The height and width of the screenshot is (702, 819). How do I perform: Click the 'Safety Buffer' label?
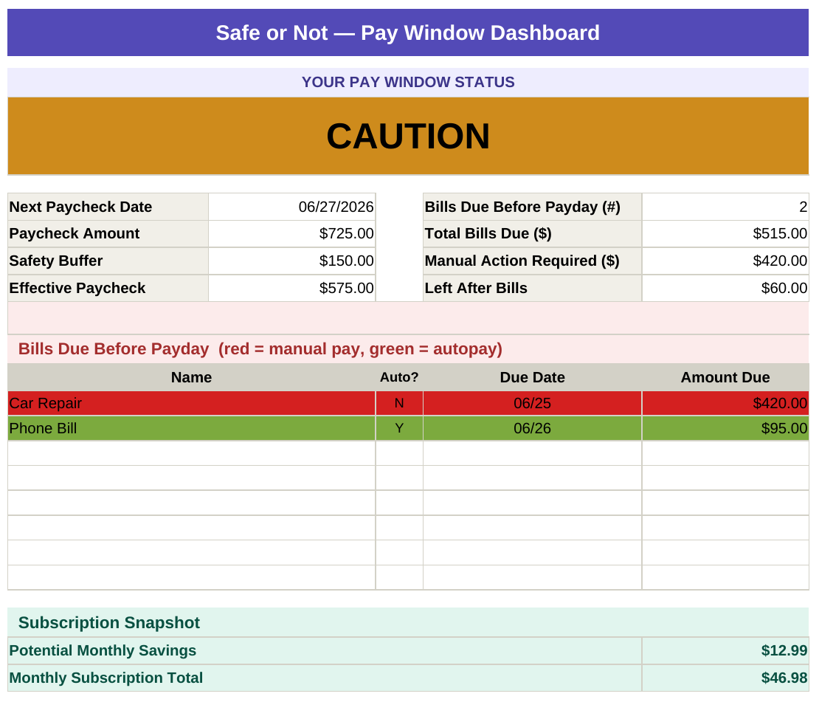(108, 261)
